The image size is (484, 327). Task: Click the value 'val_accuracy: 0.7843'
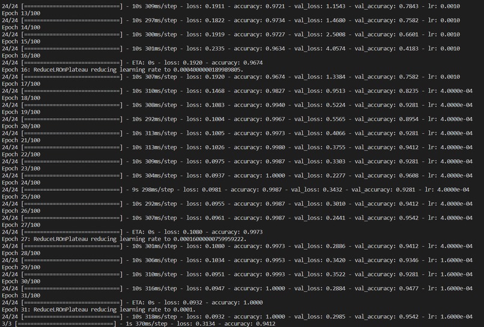pos(387,6)
